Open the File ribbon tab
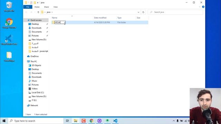The width and height of the screenshot is (221, 124). click(x=28, y=7)
